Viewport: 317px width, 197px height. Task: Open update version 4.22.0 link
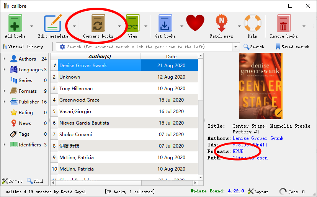(x=236, y=191)
